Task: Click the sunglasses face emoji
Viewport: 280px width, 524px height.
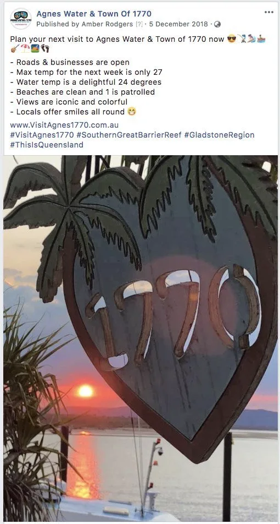Action: [x=231, y=39]
